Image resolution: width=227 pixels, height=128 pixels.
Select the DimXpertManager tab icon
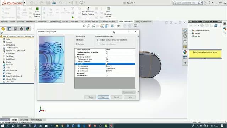click(21, 29)
